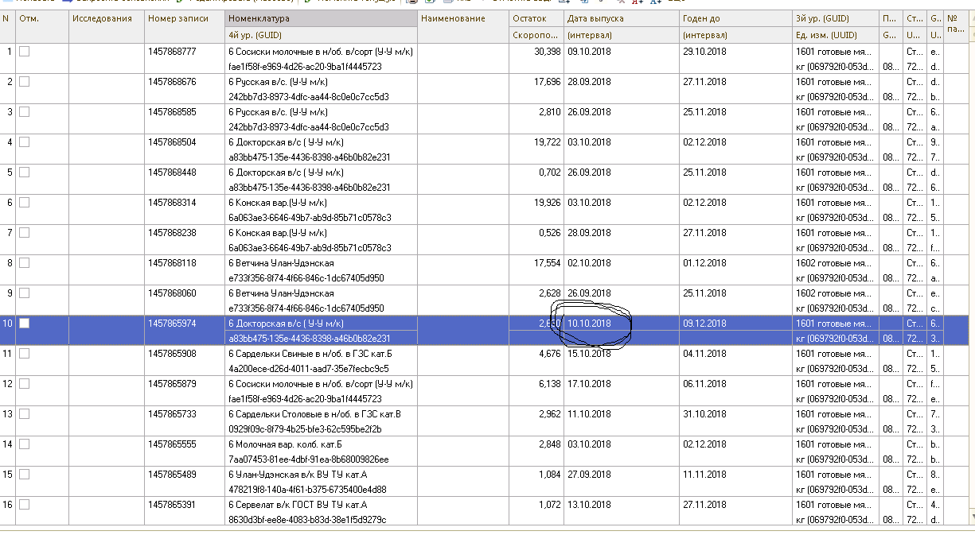Click the expiry date 04.11.2018
The width and height of the screenshot is (975, 535).
click(704, 354)
